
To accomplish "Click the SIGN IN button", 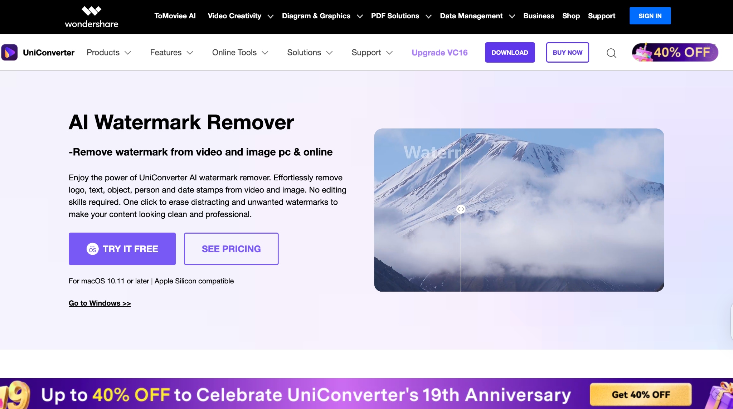I will point(650,16).
